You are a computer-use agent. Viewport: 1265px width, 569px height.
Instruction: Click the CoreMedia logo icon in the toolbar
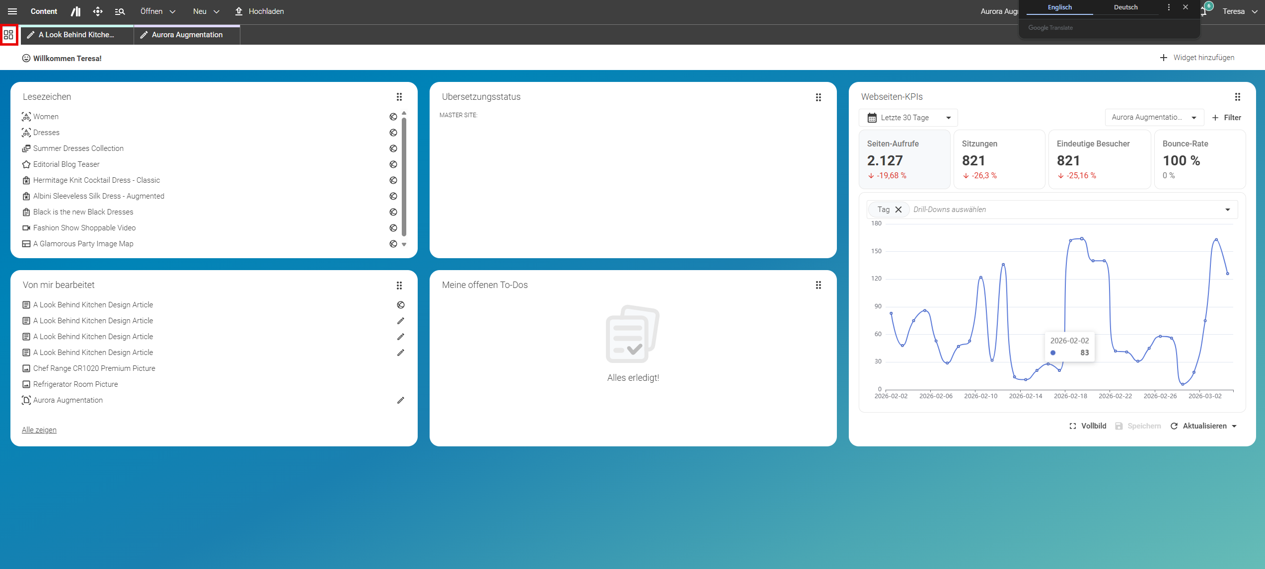(75, 11)
